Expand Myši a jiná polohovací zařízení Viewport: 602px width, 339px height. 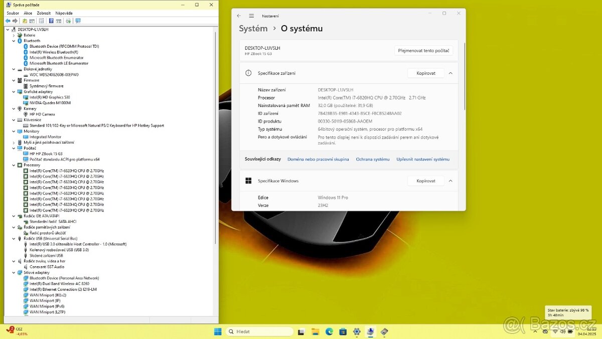pos(14,142)
